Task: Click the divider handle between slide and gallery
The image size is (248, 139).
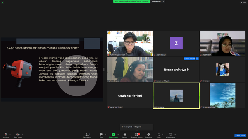Action: click(104, 69)
